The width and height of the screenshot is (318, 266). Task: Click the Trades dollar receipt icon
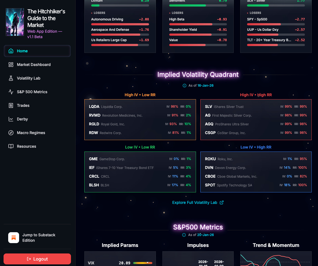[11, 105]
